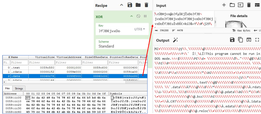Viewport: 261px width, 114px height.
Task: Sort sections by the # index column
Action: (7, 57)
